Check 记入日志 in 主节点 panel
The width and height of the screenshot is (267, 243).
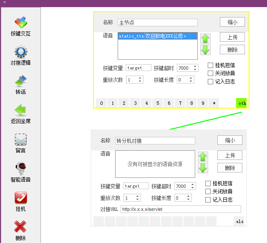click(x=210, y=81)
